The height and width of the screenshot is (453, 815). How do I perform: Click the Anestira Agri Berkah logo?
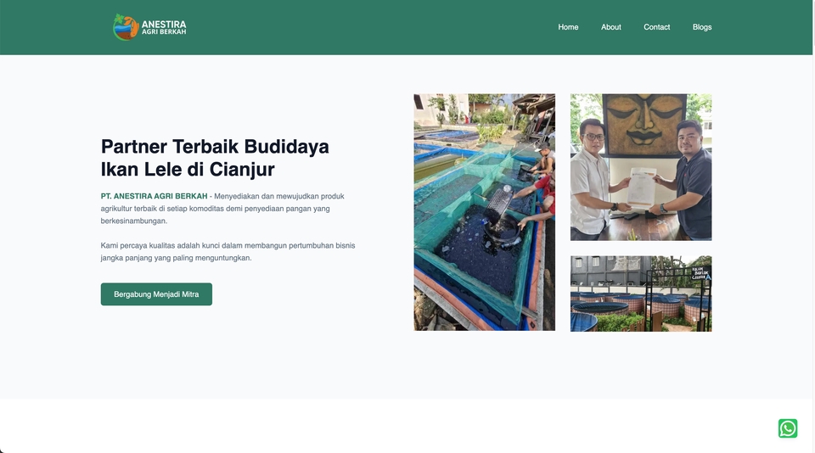coord(149,27)
